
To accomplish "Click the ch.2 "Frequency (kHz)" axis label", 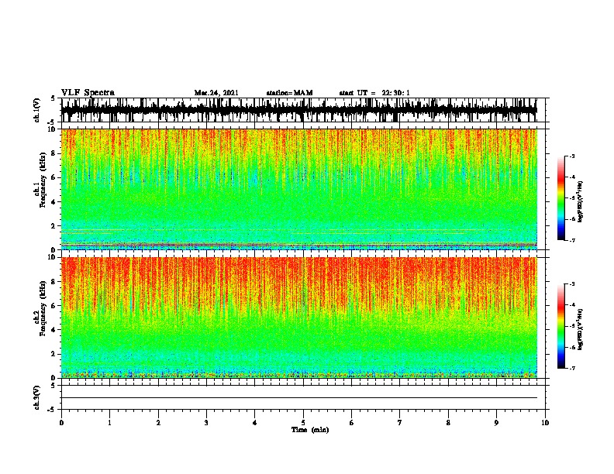I will coord(43,308).
